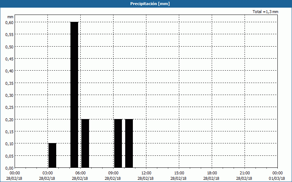Viewport: 292px width, 182px height.
Task: Click the 06:00 x-axis time label
Action: 80,173
